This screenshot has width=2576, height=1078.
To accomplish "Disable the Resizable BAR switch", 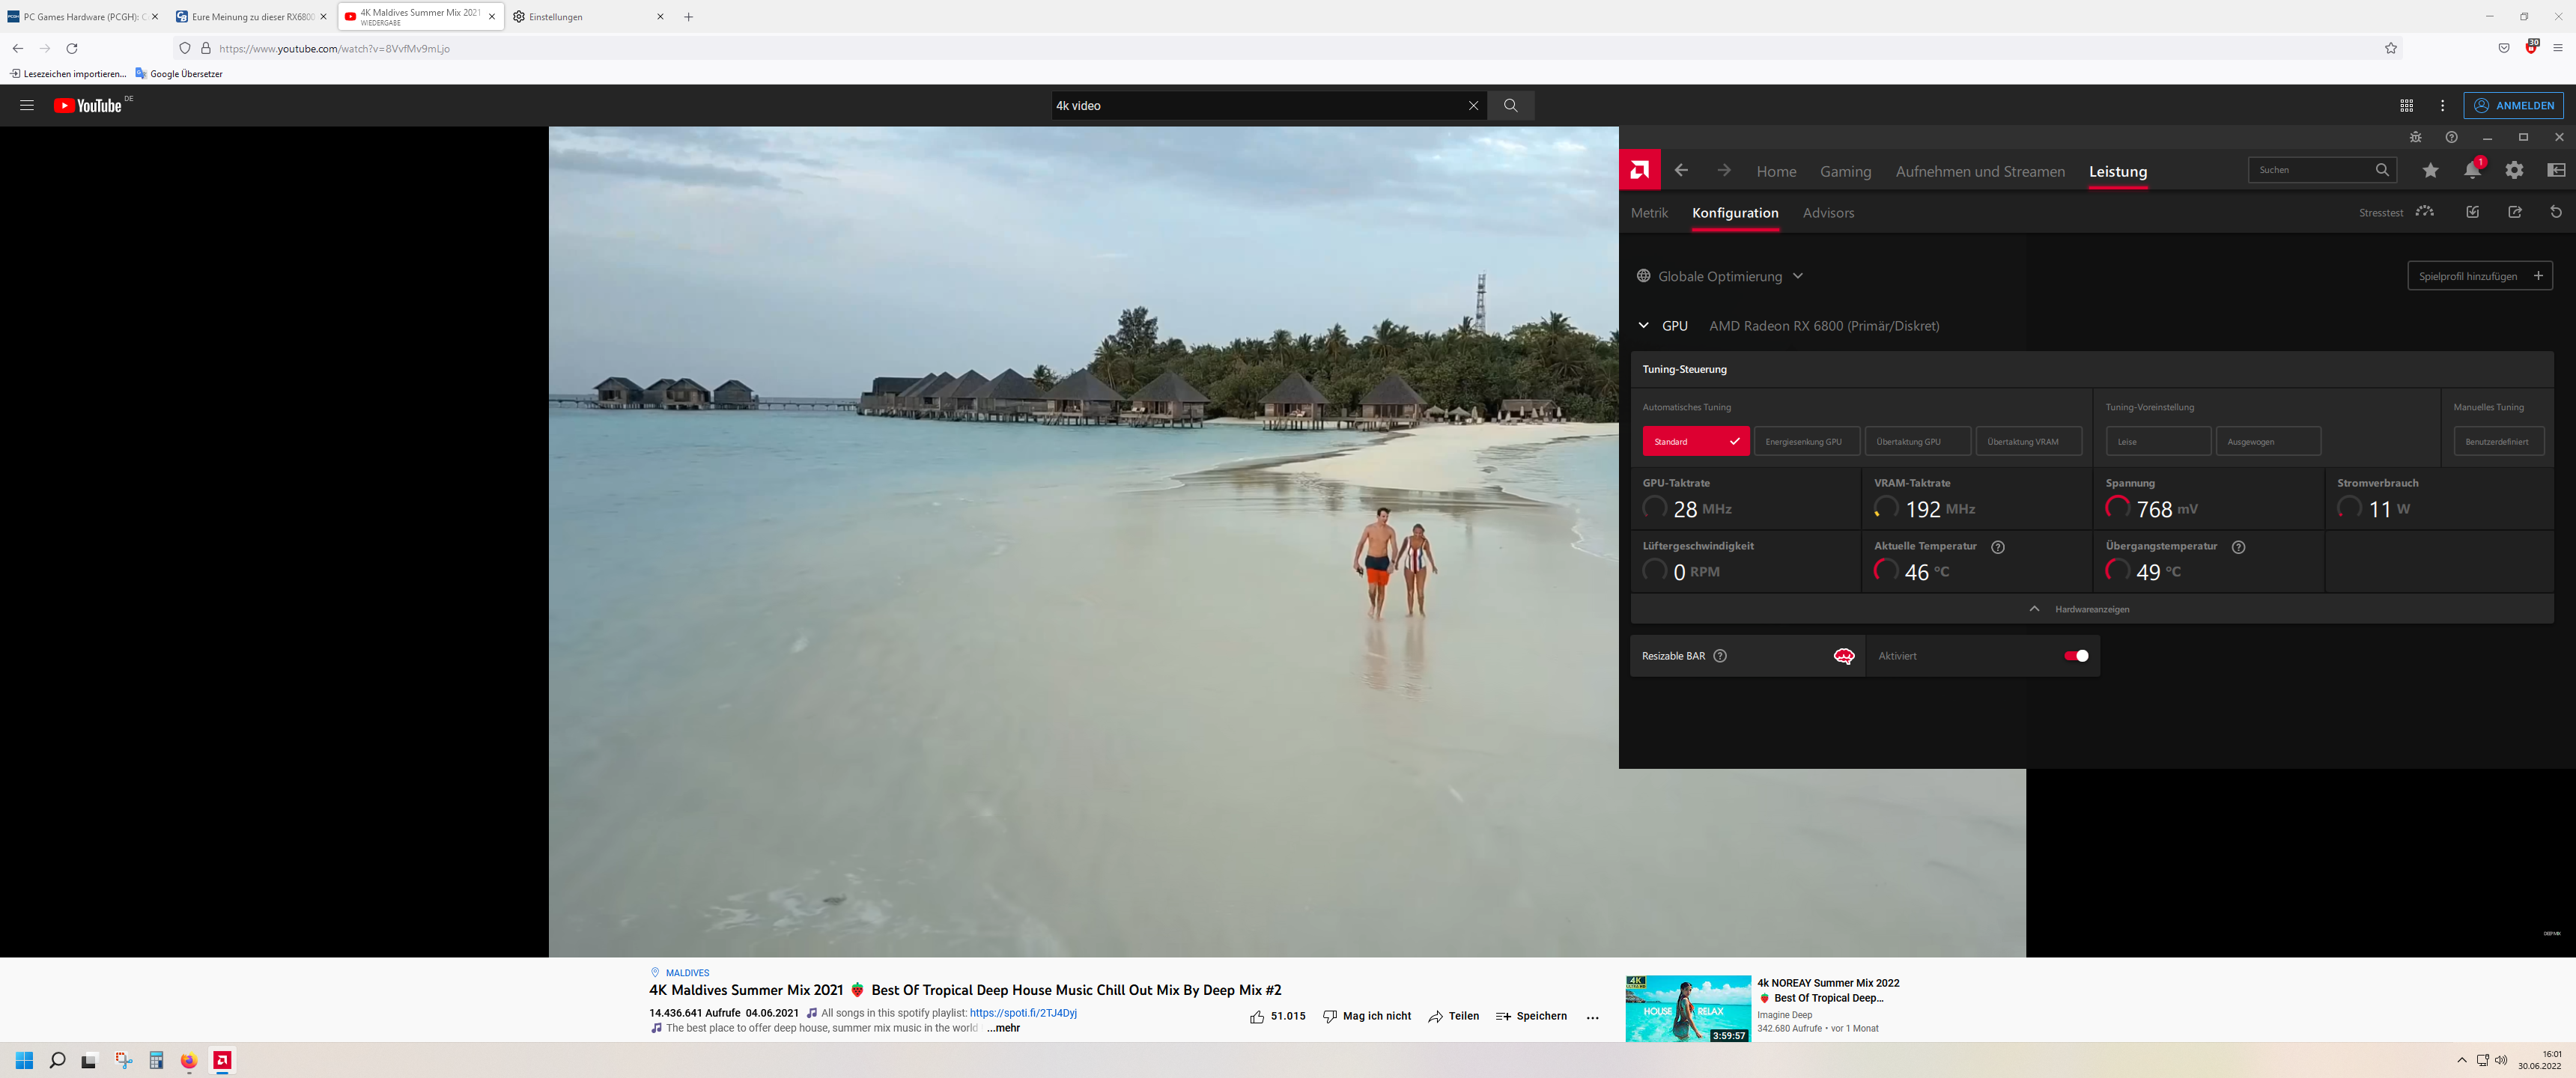I will click(x=2076, y=656).
